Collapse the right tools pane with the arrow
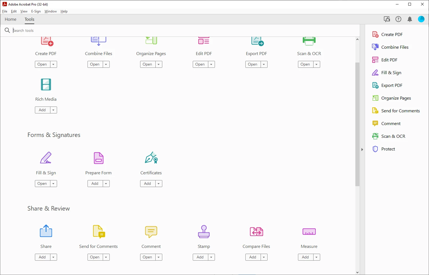 point(362,149)
